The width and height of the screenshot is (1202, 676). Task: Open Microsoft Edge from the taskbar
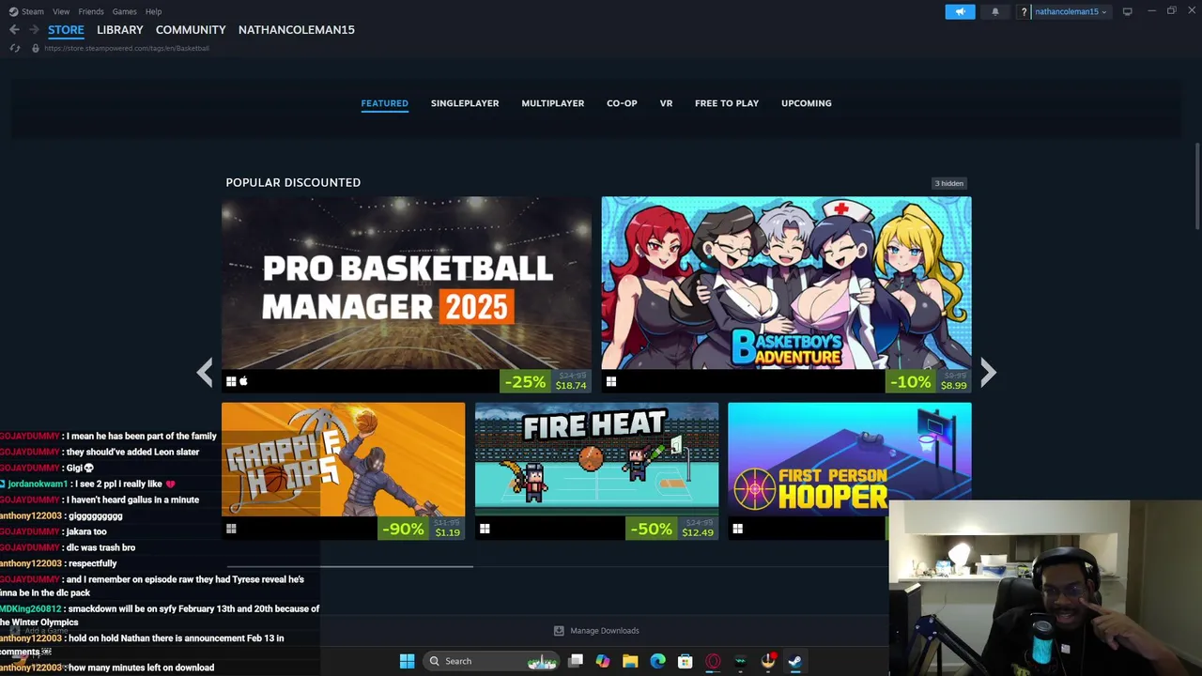[657, 661]
